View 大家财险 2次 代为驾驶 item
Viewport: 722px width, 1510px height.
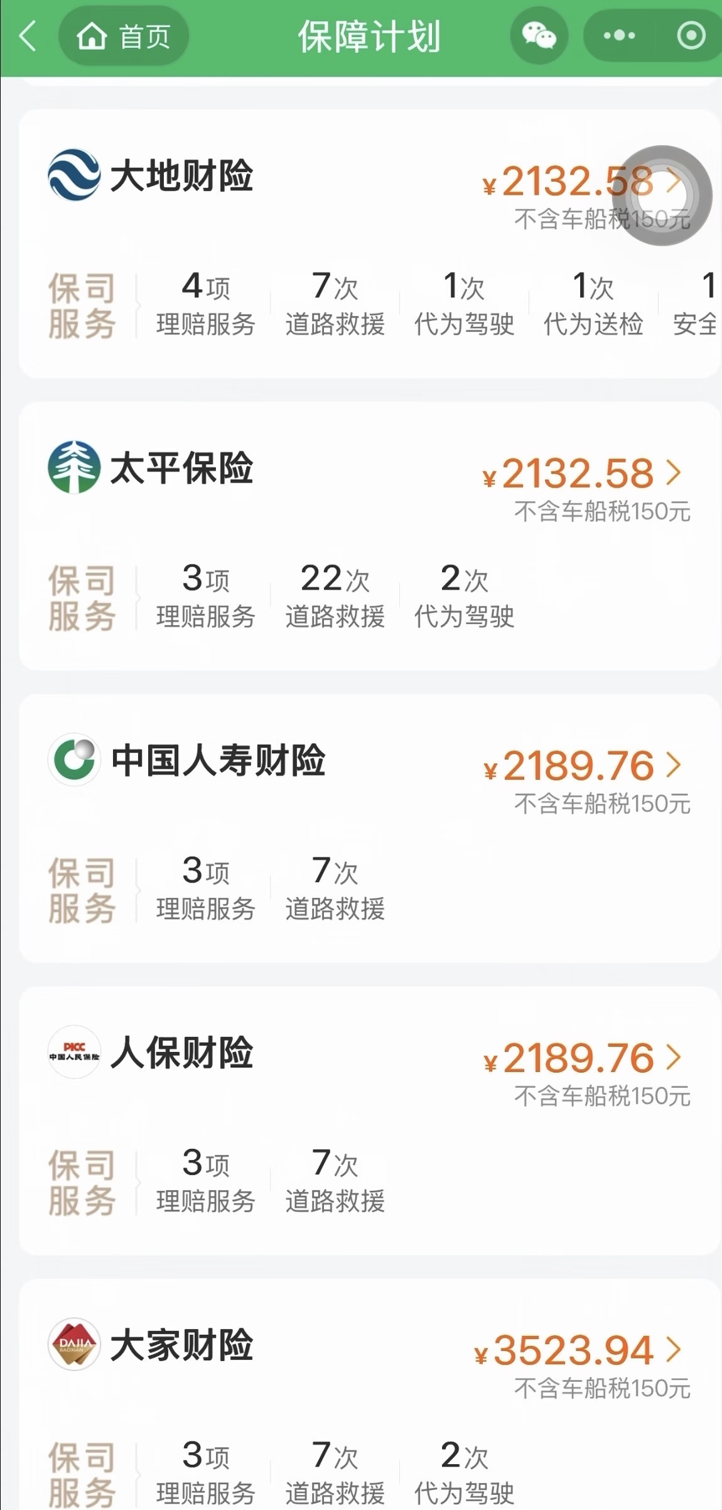(464, 1474)
